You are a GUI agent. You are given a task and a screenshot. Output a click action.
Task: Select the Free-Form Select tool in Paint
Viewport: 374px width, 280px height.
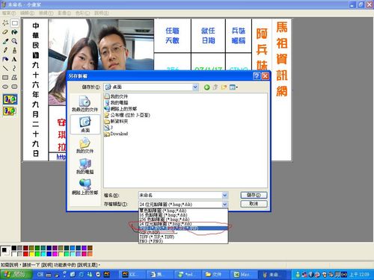coord(5,23)
